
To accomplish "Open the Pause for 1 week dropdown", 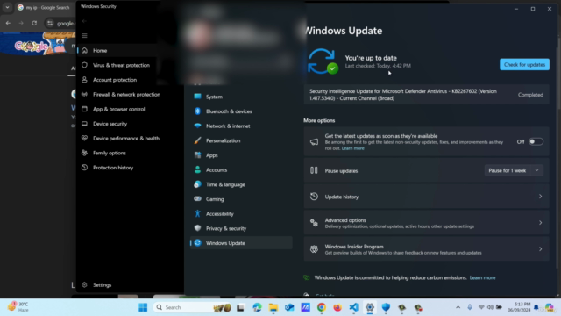I will coord(514,170).
